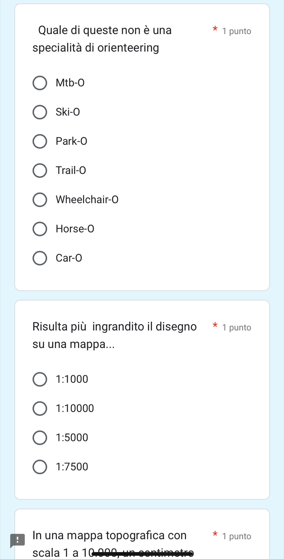Click '1 punto' on the orienteering question

point(236,31)
